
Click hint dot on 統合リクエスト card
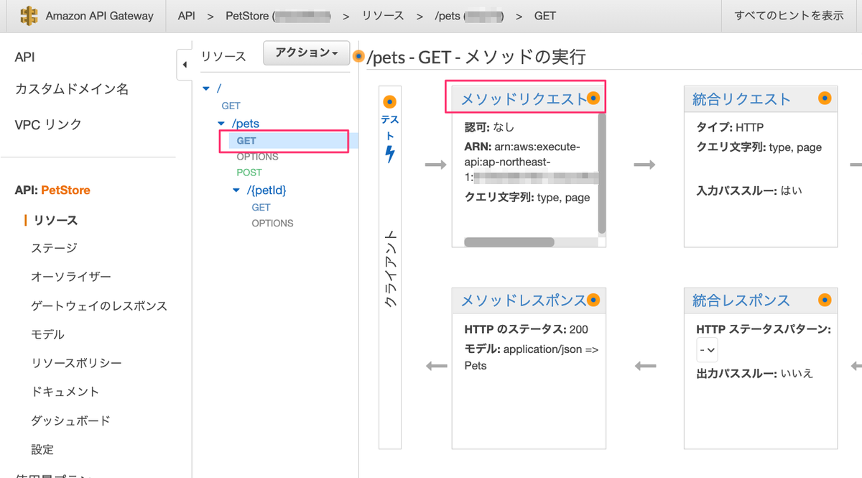coord(825,98)
